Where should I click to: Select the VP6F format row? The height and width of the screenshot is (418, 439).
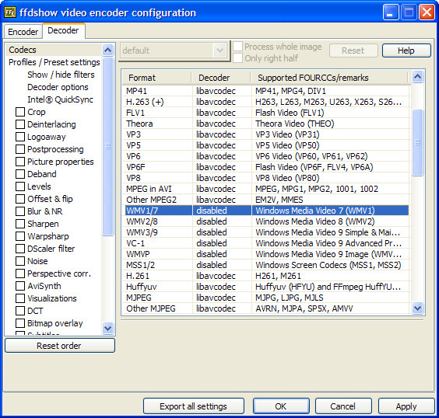tap(266, 167)
